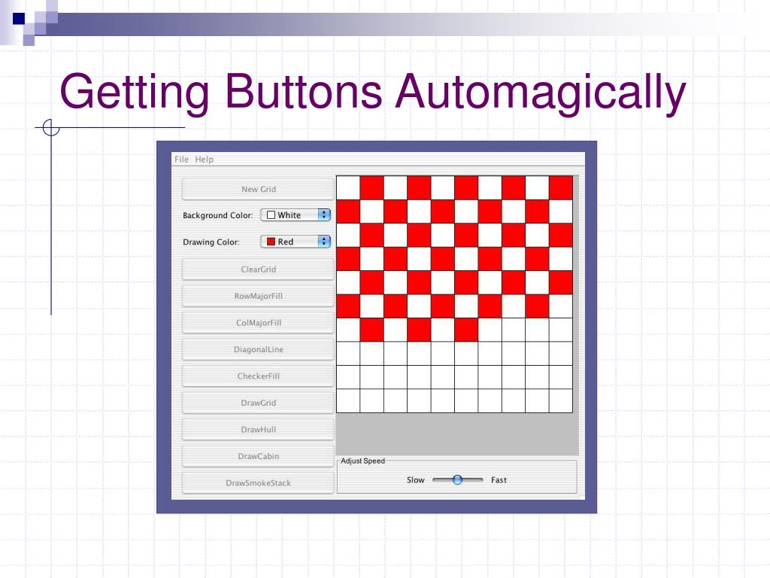Click the slide title Getting Buttons Automagically
Image resolution: width=770 pixels, height=578 pixels.
pyautogui.click(x=373, y=93)
